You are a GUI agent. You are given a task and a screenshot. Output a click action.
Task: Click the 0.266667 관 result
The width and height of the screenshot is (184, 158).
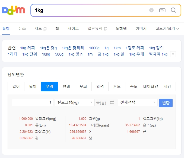29,138
